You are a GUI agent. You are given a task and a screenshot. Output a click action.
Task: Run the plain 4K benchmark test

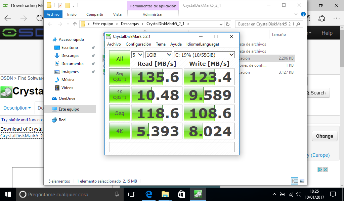120,131
